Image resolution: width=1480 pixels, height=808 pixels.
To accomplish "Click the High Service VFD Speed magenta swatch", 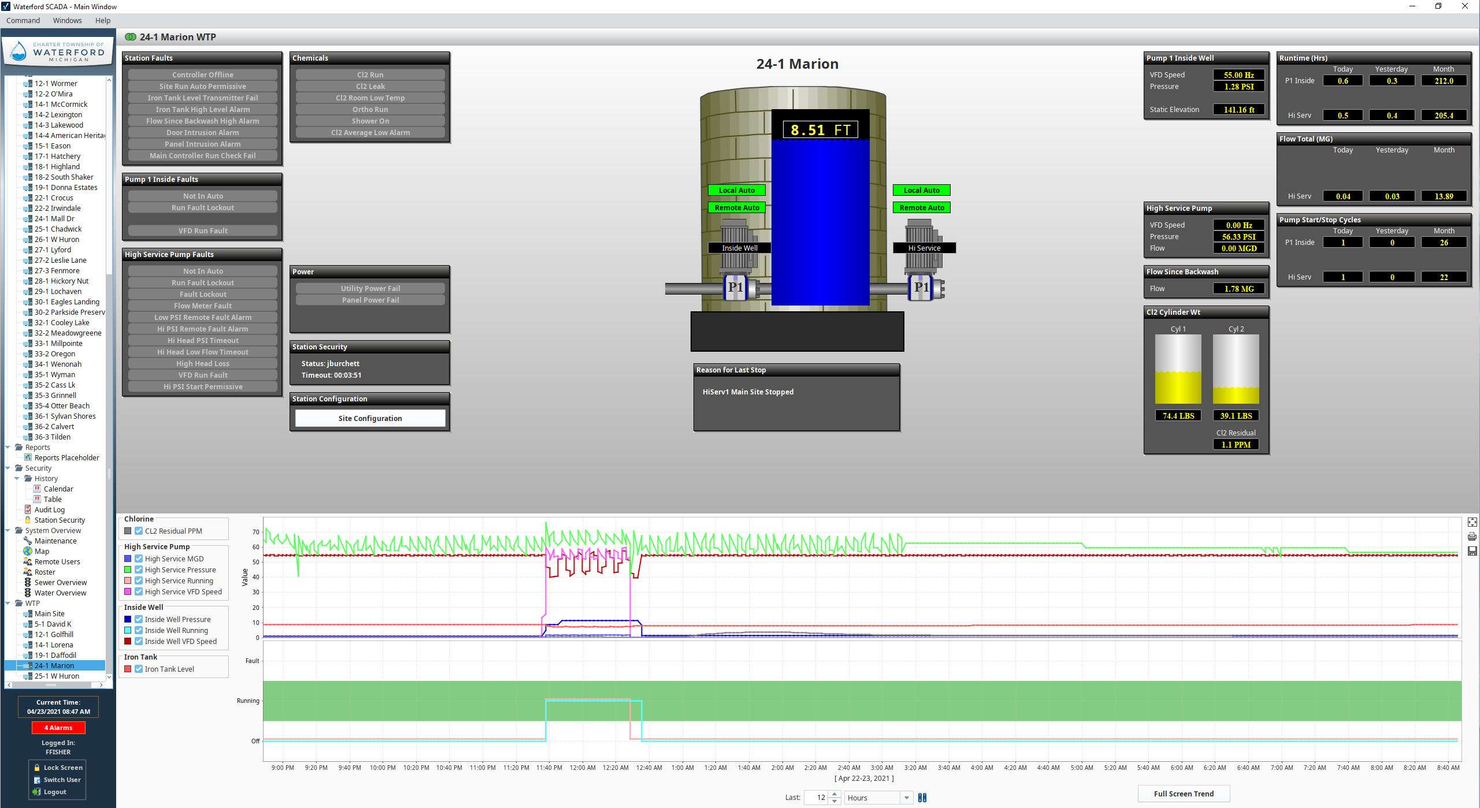I will (x=128, y=591).
